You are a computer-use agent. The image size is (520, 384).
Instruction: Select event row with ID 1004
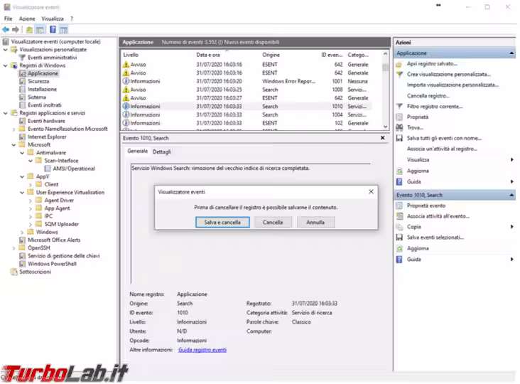246,114
